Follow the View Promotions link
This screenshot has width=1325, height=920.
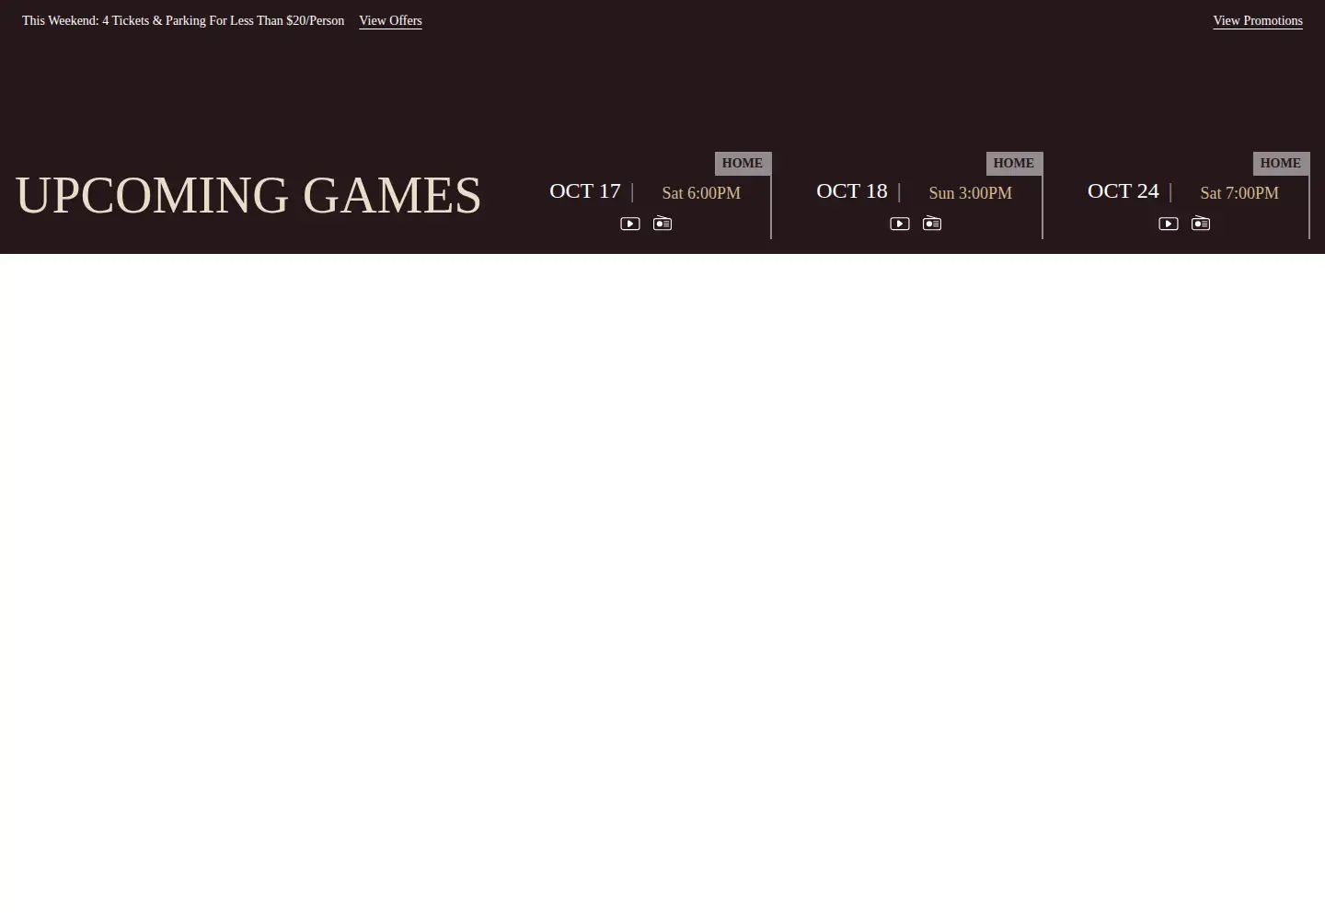[x=1258, y=20]
